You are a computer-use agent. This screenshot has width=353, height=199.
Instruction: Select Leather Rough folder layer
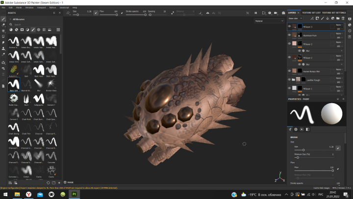315,80
